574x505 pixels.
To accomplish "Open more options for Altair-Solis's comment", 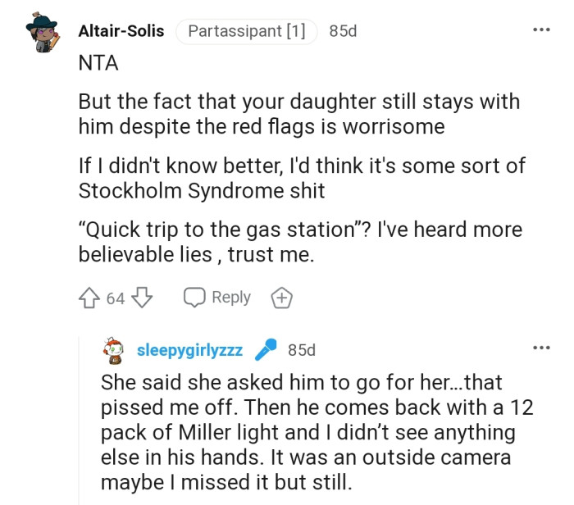I will coord(540,30).
